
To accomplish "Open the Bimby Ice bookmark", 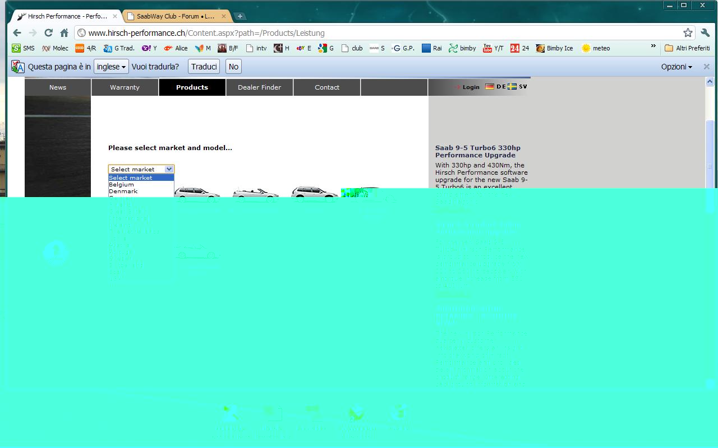I will pyautogui.click(x=554, y=48).
